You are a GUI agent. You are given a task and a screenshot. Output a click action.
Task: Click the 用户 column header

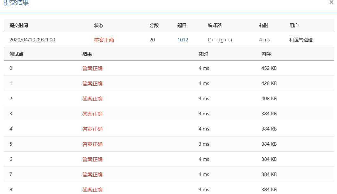(294, 26)
